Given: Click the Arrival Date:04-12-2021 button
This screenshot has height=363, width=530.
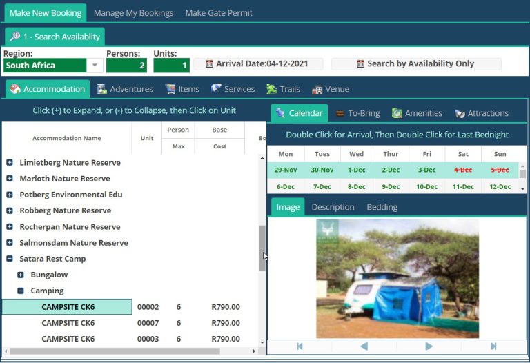Looking at the screenshot, I should (x=258, y=63).
